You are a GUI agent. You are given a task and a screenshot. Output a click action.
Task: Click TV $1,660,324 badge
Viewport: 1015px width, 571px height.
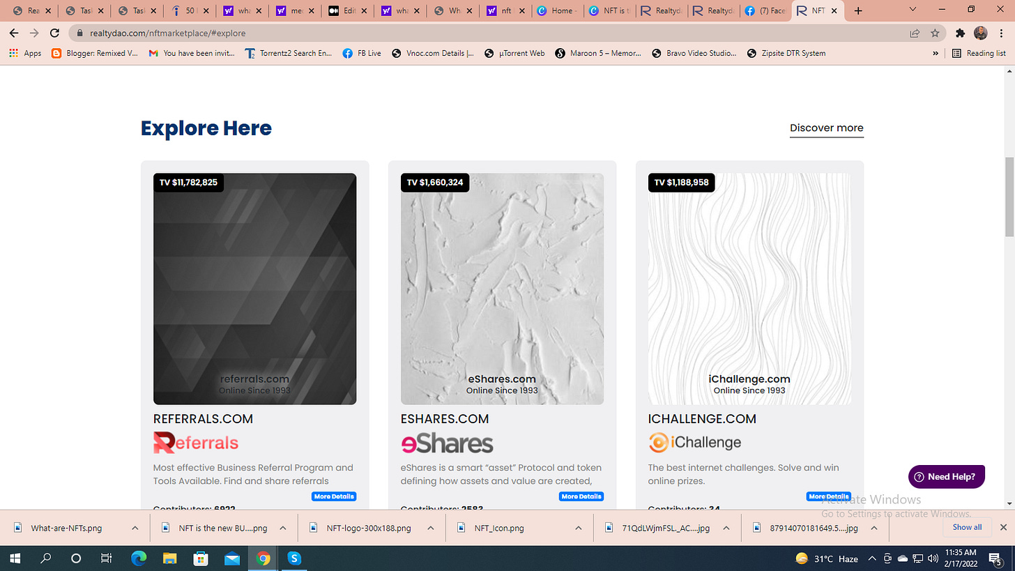[x=436, y=183]
